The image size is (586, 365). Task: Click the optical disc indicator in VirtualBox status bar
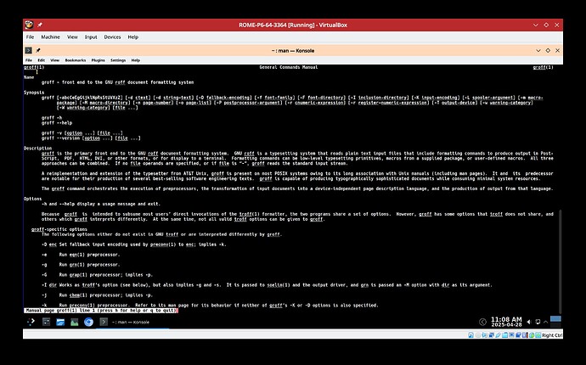coord(478,334)
